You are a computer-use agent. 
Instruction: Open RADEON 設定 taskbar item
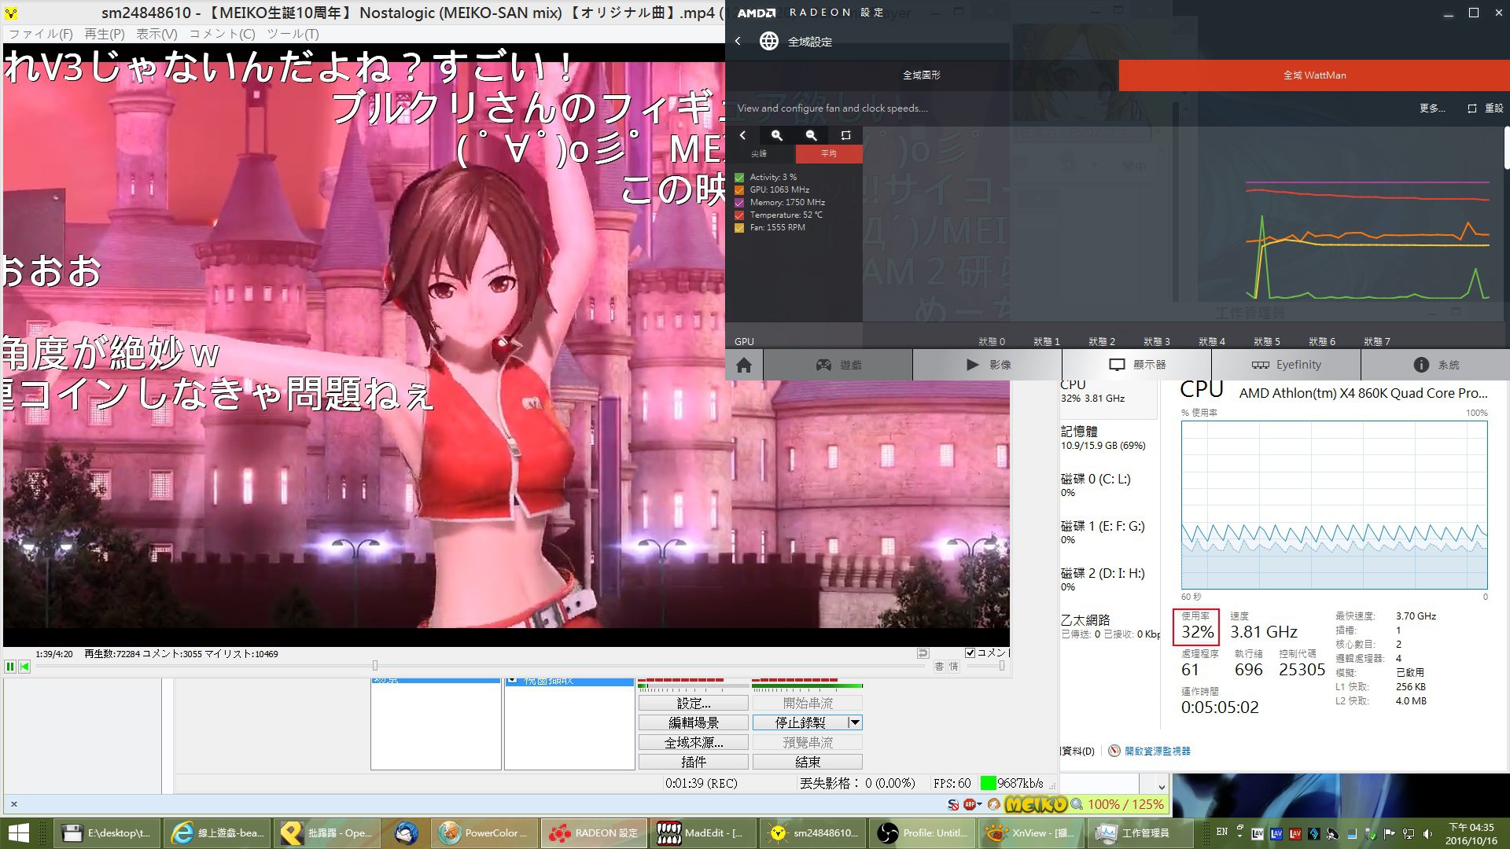pyautogui.click(x=595, y=833)
